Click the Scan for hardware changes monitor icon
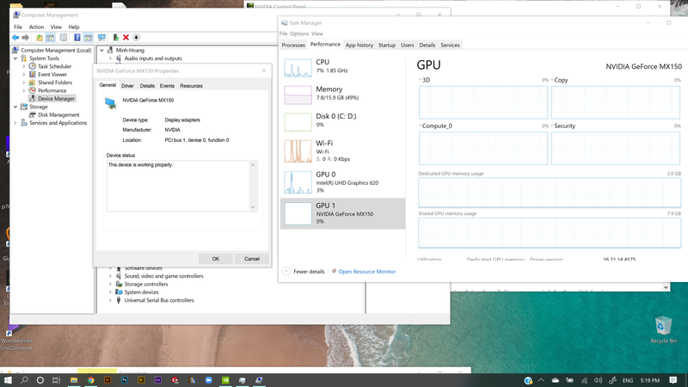Viewport: 688px width, 387px height. pos(101,38)
